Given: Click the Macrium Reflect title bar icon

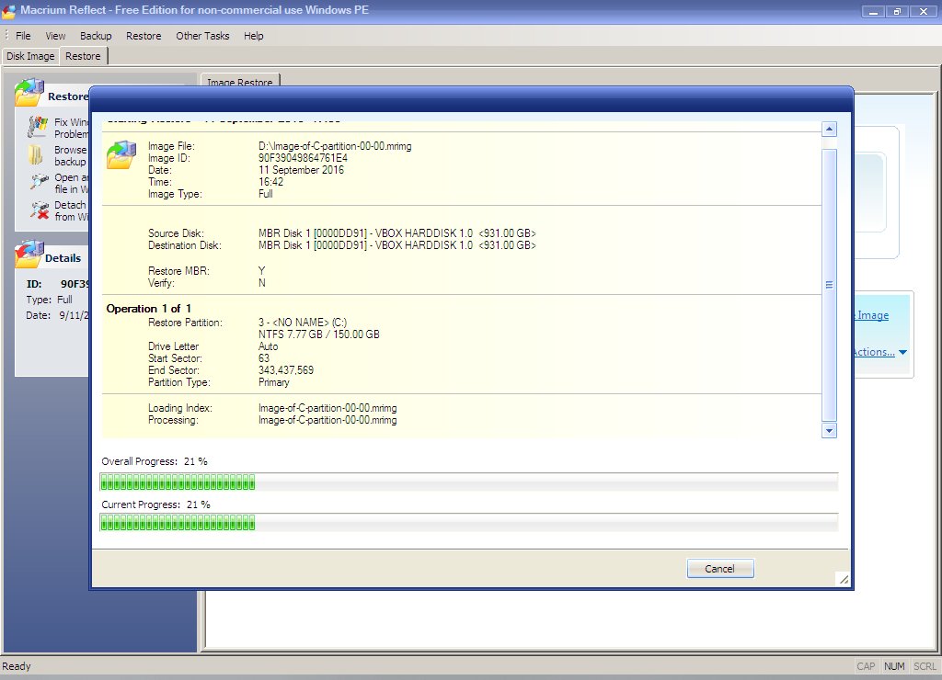Looking at the screenshot, I should 9,11.
